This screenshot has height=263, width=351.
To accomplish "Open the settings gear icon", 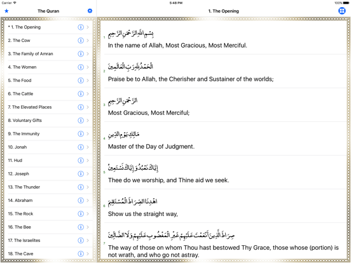I will (90, 11).
